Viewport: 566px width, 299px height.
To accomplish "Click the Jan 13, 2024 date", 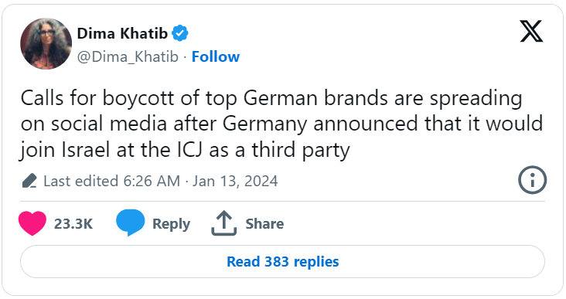I will (x=235, y=181).
